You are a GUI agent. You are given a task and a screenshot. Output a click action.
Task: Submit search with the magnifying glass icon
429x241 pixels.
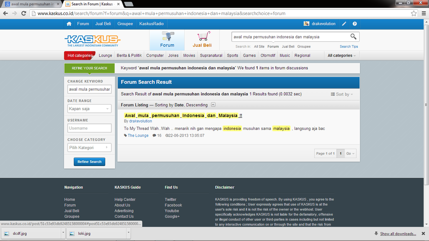(x=353, y=36)
